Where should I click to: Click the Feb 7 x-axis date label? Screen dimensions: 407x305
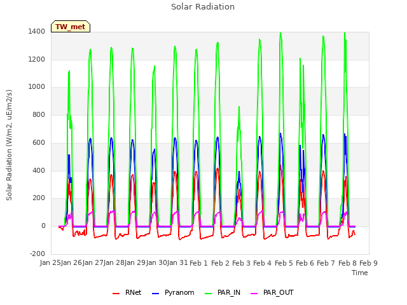(326, 263)
